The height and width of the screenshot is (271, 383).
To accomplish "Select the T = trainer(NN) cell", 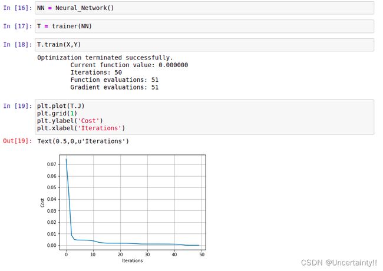I will [x=204, y=26].
